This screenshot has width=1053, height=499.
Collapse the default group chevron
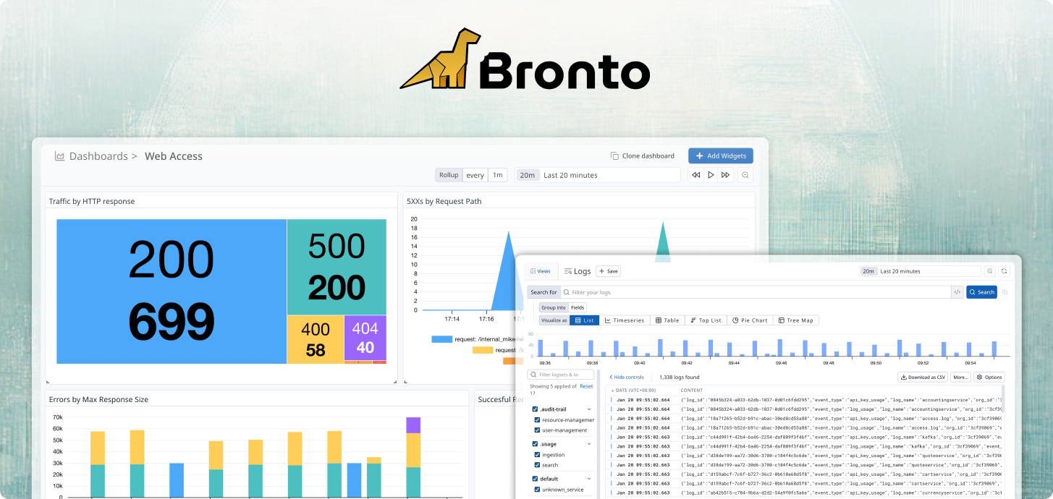click(x=589, y=479)
